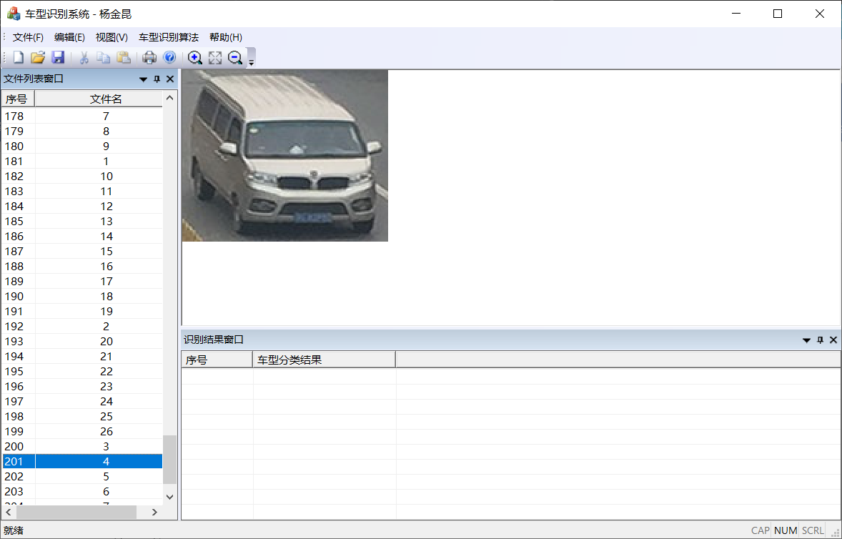Zoom in with the magnifier plus icon
The width and height of the screenshot is (842, 539).
(194, 58)
